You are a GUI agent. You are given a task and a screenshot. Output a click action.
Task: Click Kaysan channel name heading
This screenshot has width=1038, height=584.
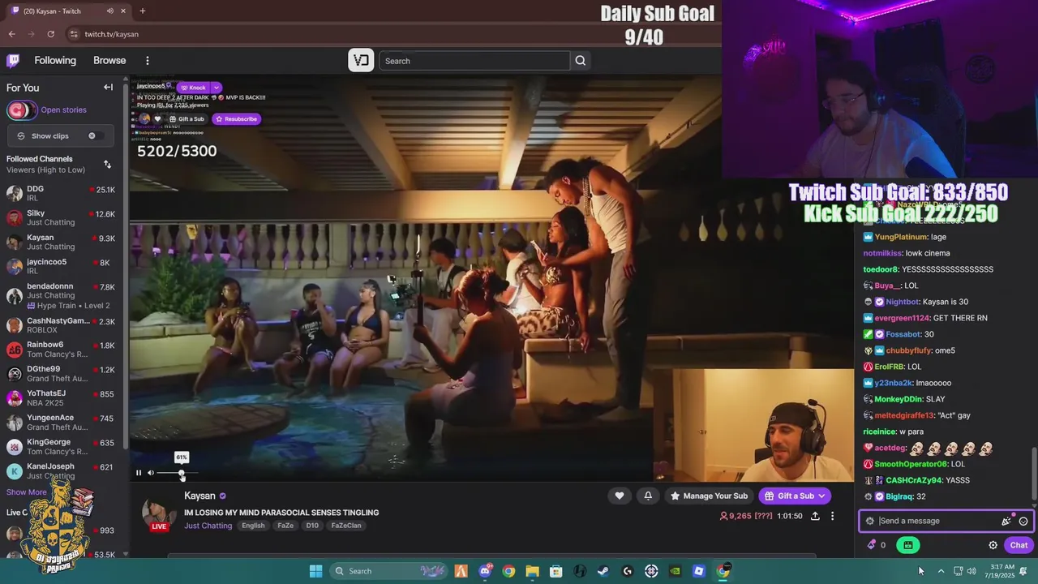[x=199, y=496]
